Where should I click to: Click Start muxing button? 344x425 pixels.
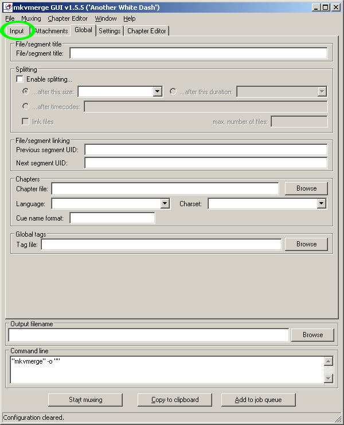pyautogui.click(x=85, y=400)
